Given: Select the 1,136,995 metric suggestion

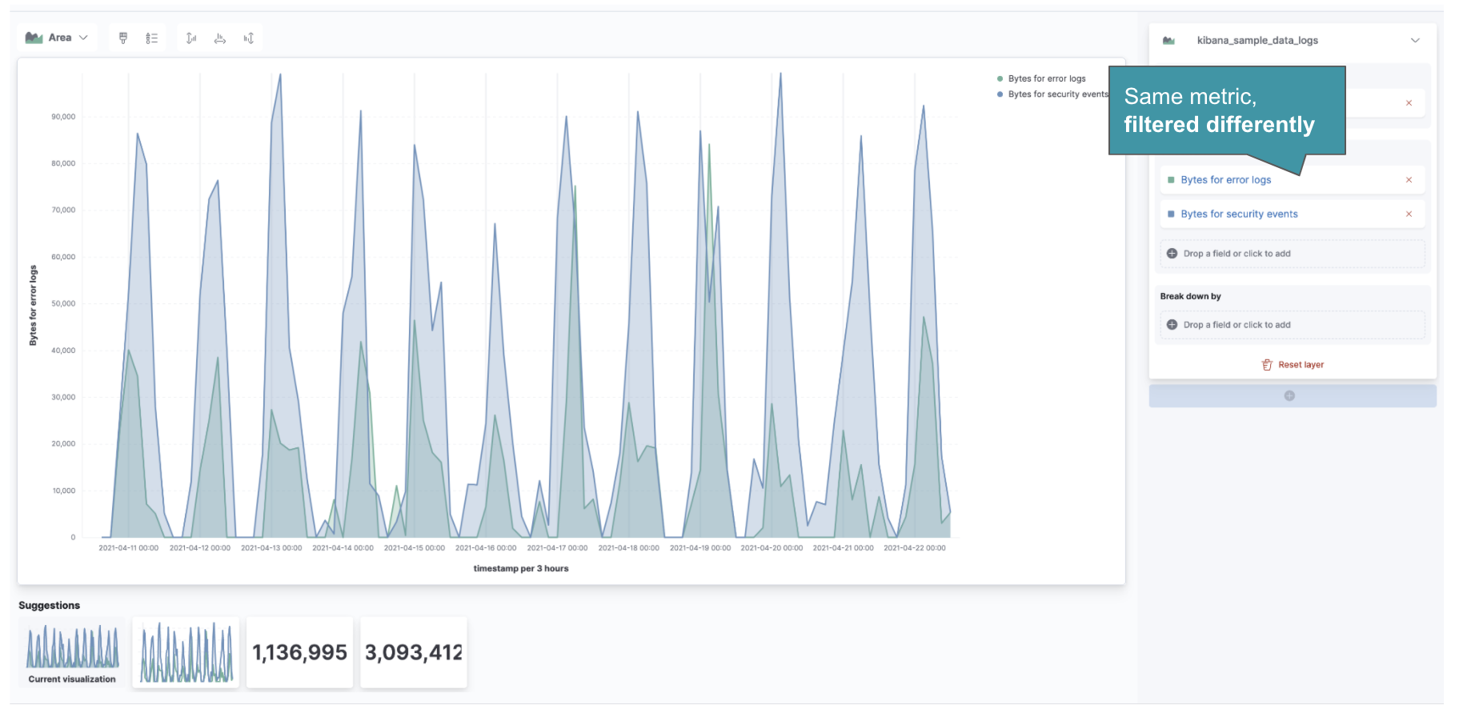Looking at the screenshot, I should coord(299,652).
